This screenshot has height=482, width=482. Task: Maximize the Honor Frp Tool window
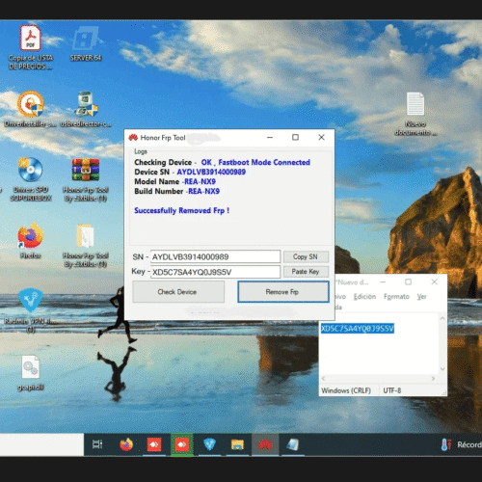pos(295,138)
